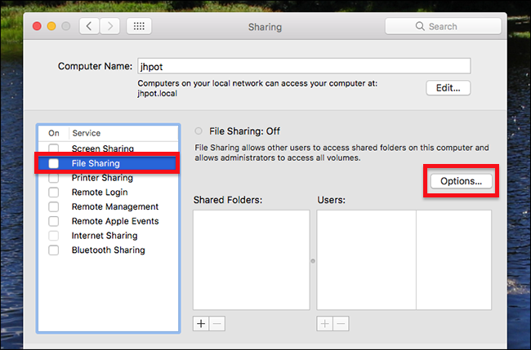Minimize the Sharing window with yellow button

point(51,26)
